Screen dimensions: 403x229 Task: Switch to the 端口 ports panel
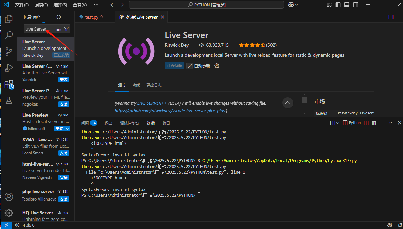click(x=166, y=123)
